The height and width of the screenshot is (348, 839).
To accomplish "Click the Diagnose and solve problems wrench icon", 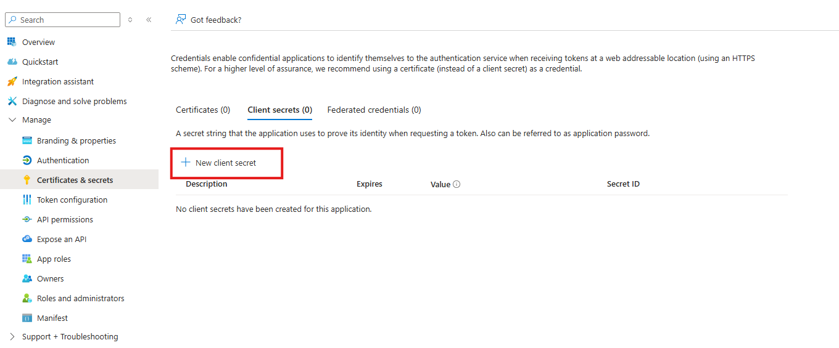I will (11, 101).
